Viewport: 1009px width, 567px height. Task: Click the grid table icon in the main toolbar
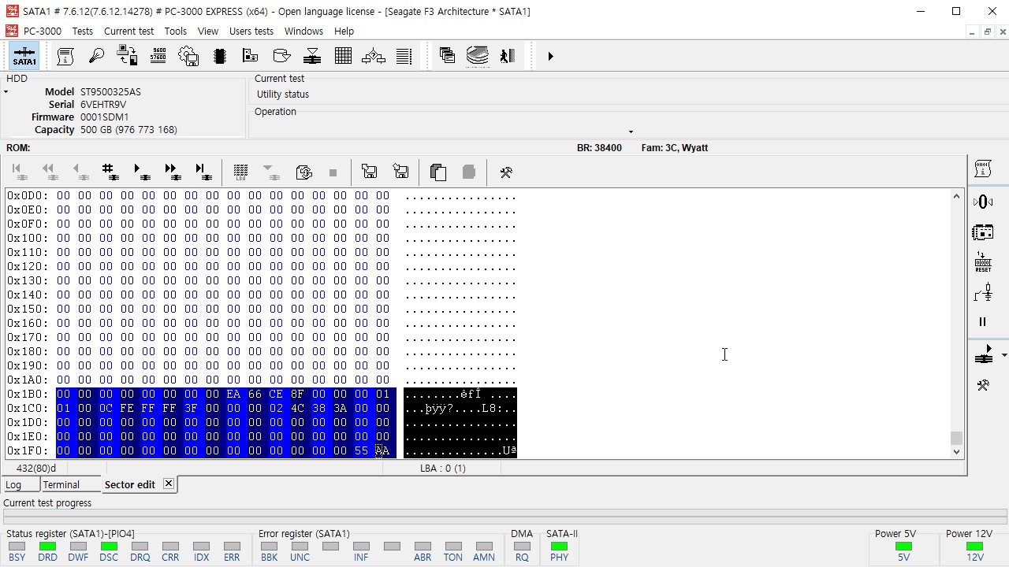click(x=343, y=56)
